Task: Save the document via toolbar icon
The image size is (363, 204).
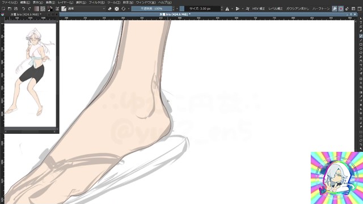Action: (16, 9)
